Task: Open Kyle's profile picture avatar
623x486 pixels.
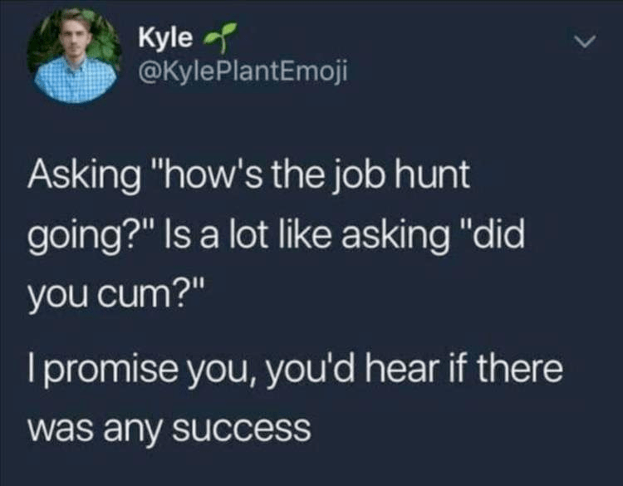Action: (x=74, y=56)
